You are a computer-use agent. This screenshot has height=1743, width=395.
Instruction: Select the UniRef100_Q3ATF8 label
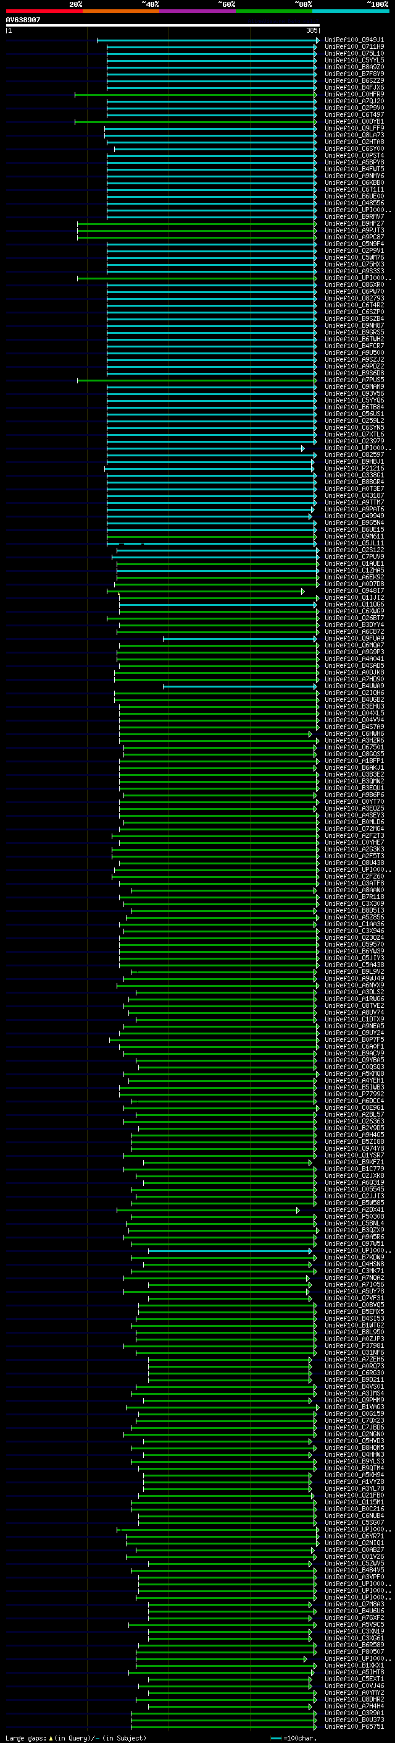[354, 884]
